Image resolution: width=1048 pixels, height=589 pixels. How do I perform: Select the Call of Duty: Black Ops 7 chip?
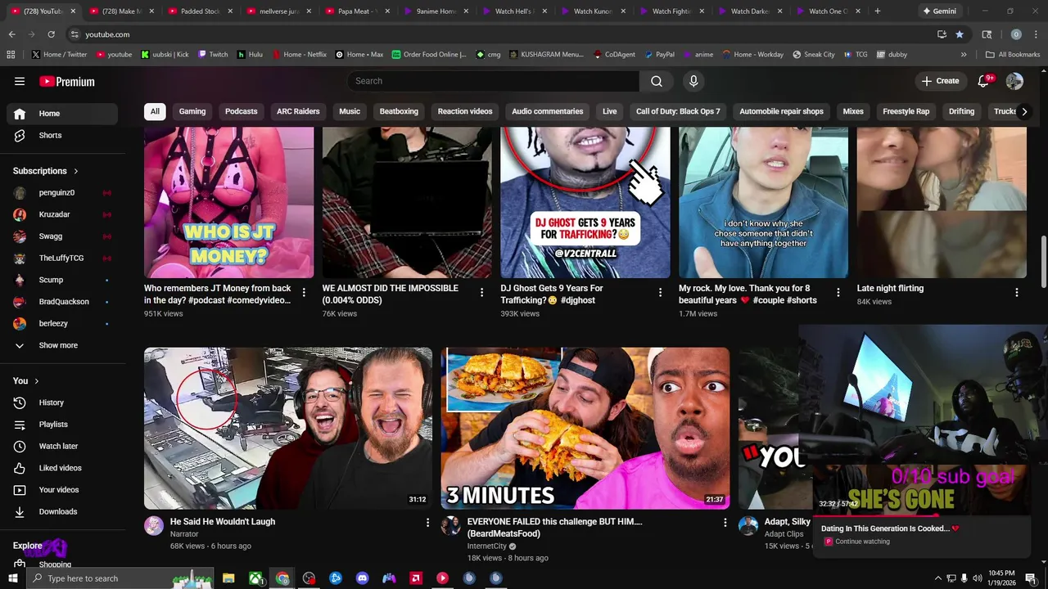(678, 111)
